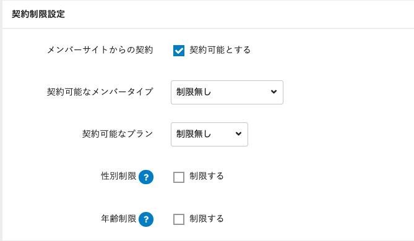Click 制限する label in 年齢制限 row

207,219
